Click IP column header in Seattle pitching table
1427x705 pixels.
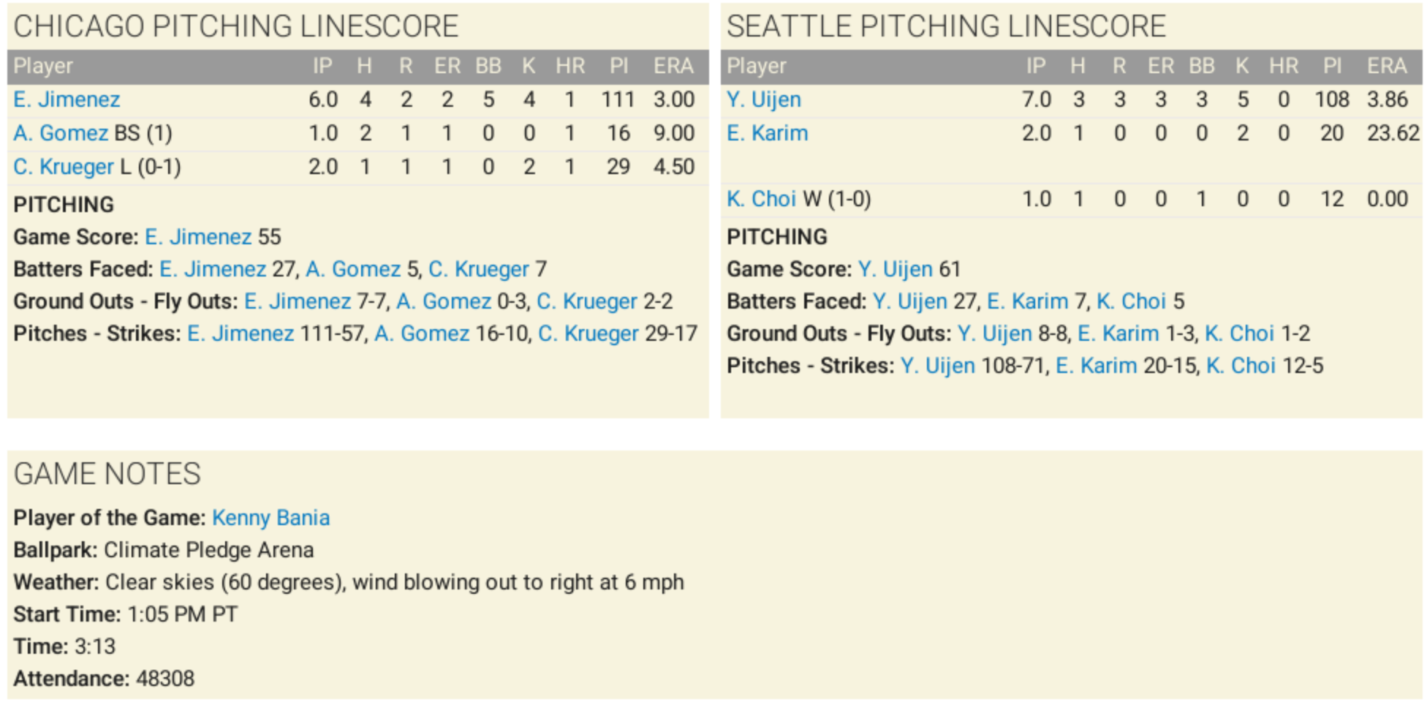pyautogui.click(x=1036, y=66)
